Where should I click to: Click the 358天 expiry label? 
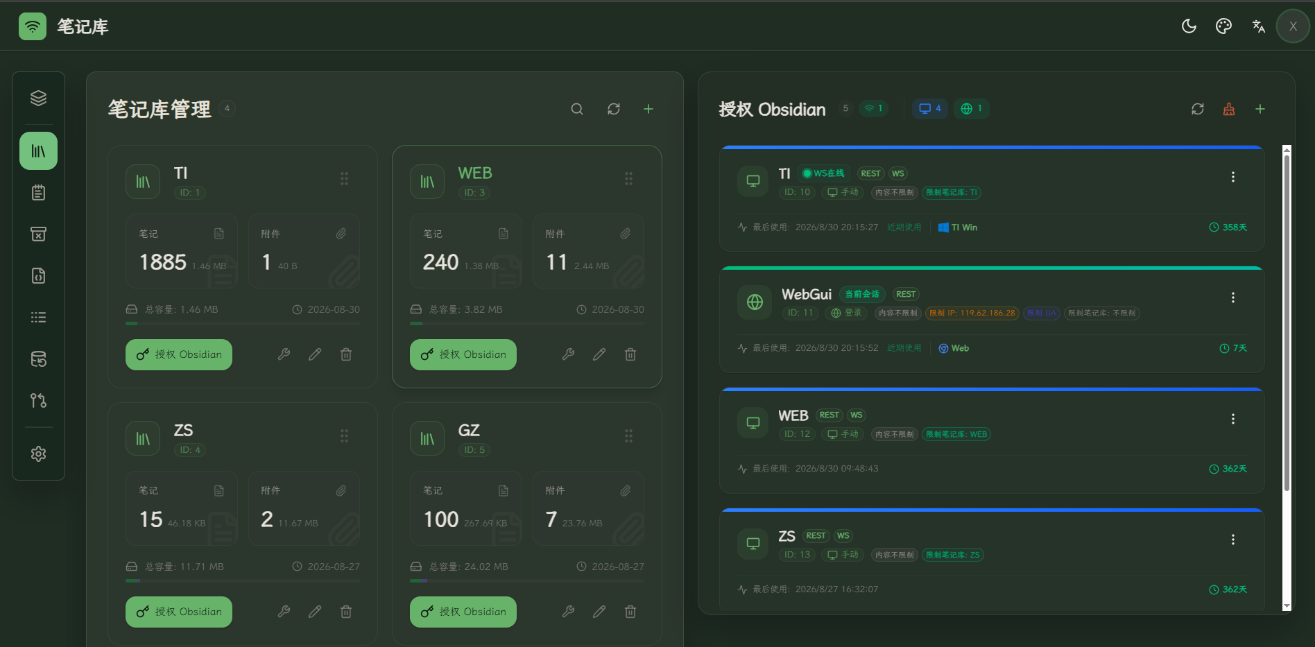1228,227
